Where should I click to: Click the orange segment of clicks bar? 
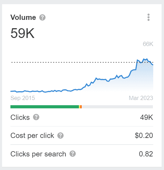click(81, 107)
